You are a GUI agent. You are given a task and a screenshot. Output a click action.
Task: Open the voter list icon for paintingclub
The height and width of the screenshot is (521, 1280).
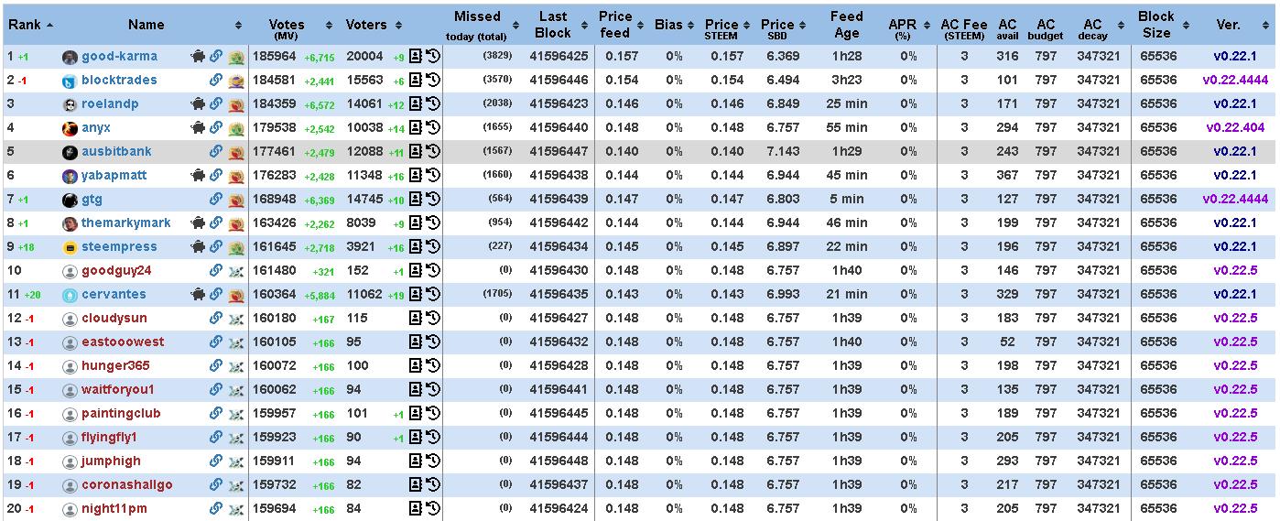tap(415, 413)
